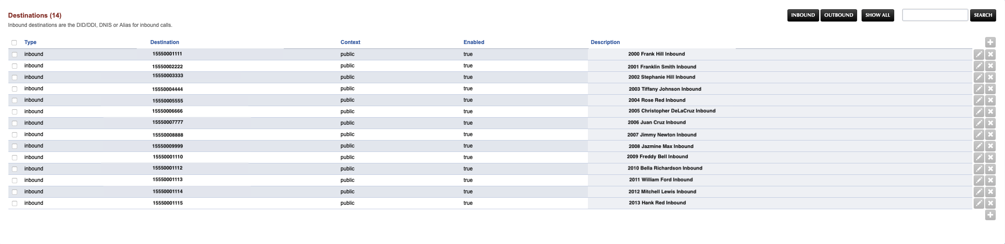Focus the search text field

click(x=935, y=15)
